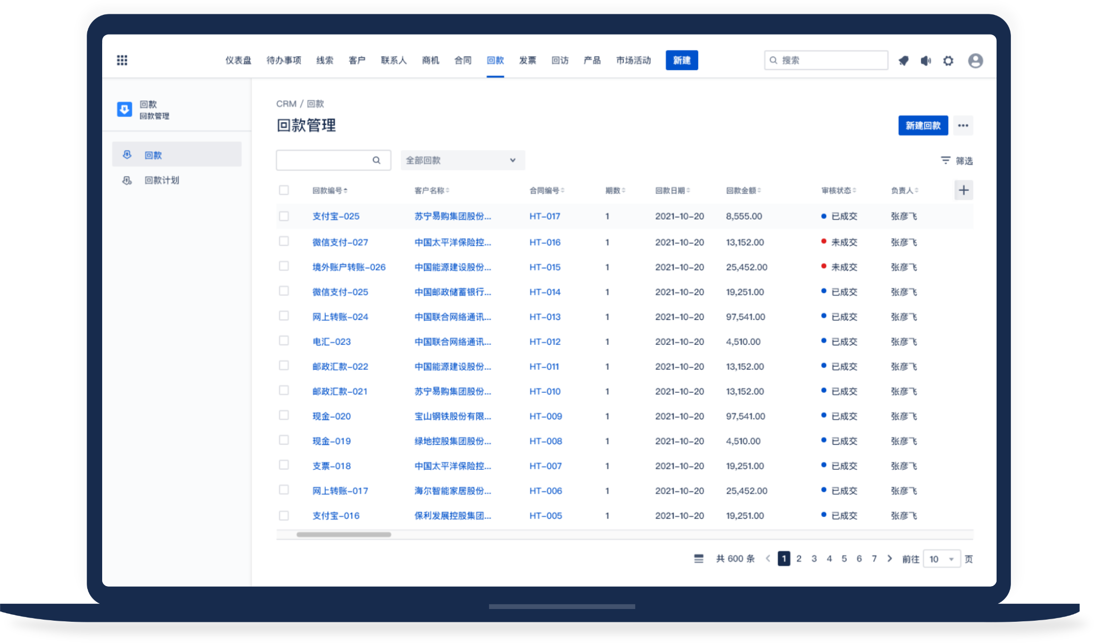Focus the top global 搜索 field
1095x643 pixels.
click(x=826, y=60)
